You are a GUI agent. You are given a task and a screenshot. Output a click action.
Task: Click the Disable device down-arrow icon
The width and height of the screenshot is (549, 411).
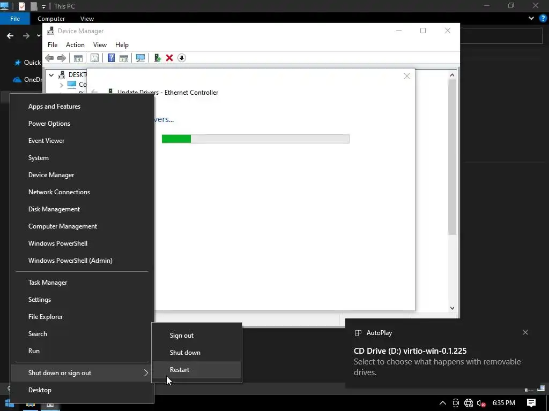tap(182, 58)
